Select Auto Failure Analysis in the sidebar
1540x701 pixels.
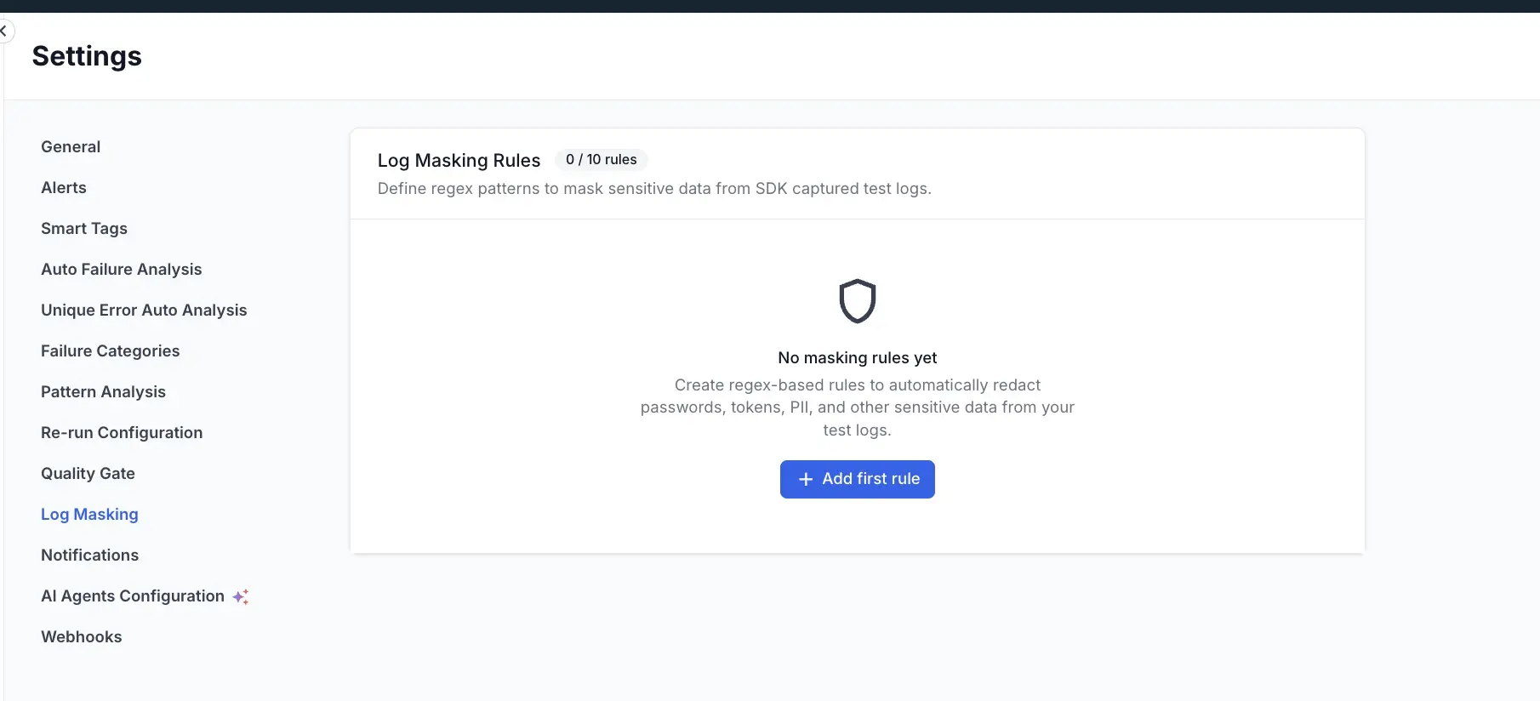click(122, 269)
